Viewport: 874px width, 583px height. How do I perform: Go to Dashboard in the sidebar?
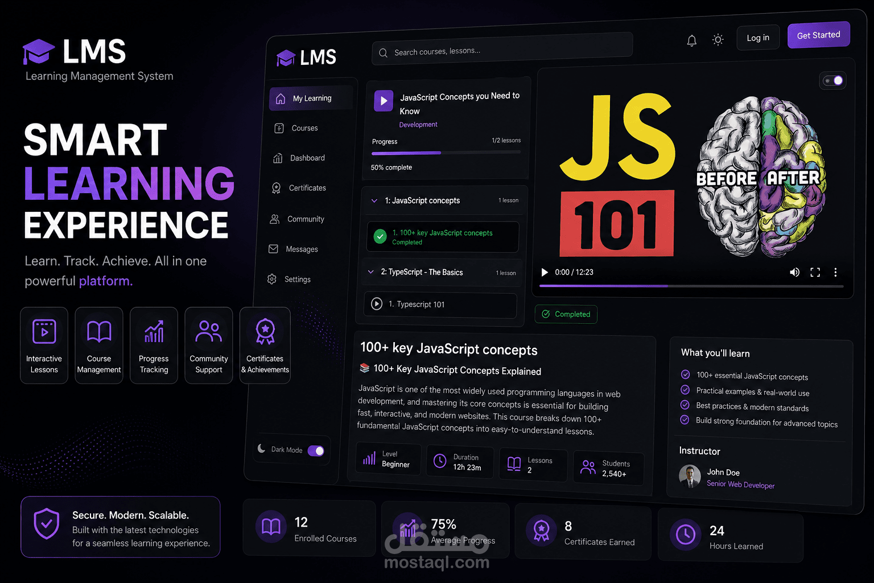299,158
